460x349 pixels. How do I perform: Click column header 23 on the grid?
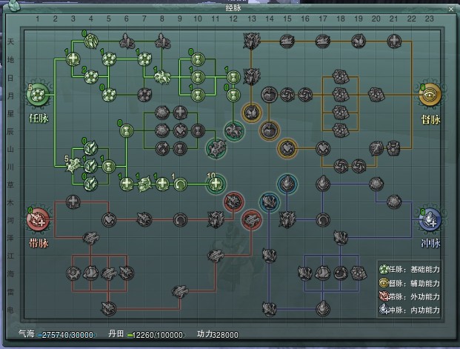pos(430,17)
